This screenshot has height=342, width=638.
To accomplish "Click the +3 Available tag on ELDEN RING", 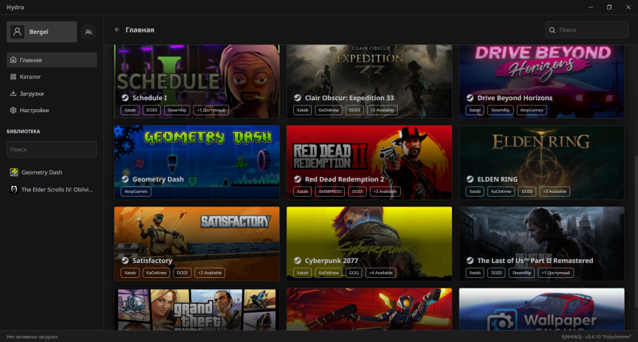I will [x=554, y=191].
